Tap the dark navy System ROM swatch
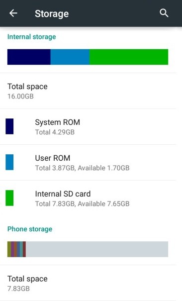The image size is (182, 301). pos(9,126)
